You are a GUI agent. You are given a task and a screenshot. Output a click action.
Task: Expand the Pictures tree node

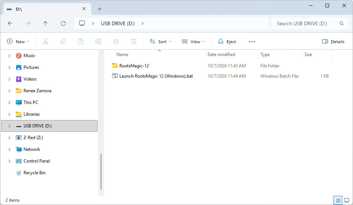(x=9, y=67)
